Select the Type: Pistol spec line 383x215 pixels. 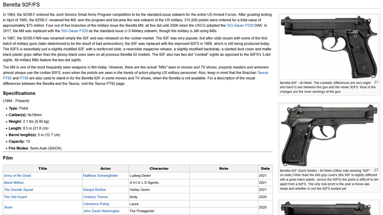[19, 108]
